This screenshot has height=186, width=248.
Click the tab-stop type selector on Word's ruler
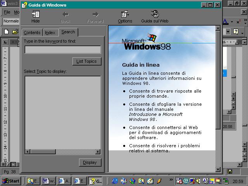click(5, 42)
